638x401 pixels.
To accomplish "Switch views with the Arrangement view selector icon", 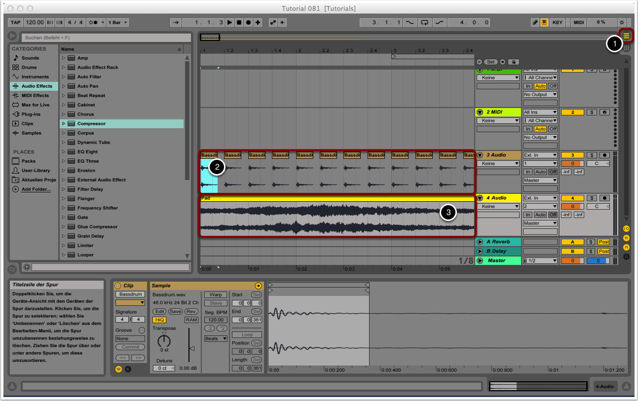I will (627, 36).
